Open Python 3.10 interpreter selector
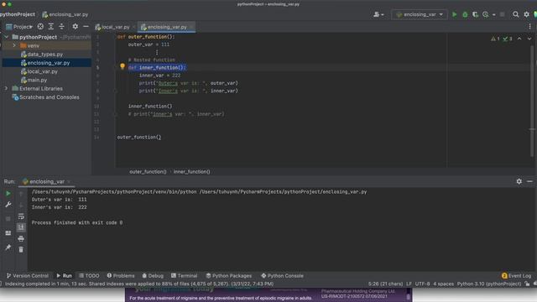 coord(489,284)
